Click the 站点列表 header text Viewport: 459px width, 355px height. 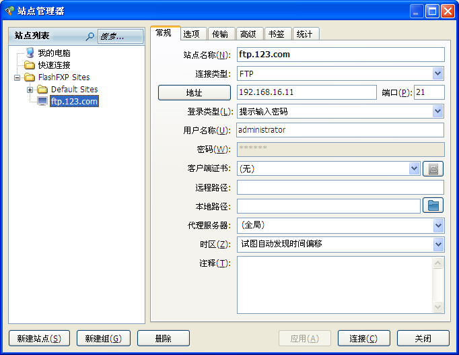(x=32, y=36)
